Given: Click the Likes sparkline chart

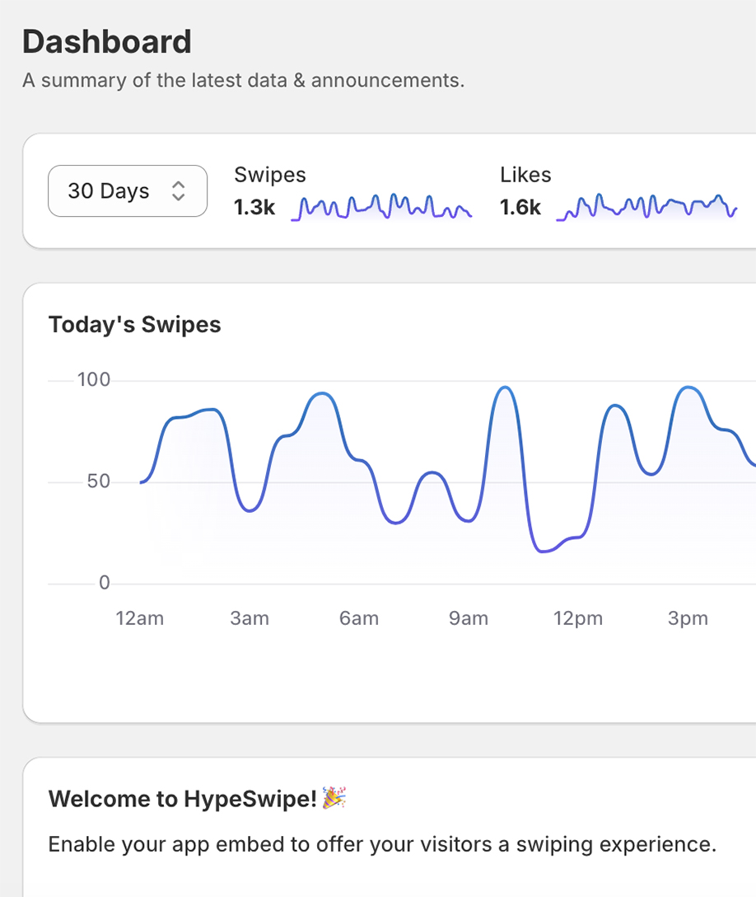Looking at the screenshot, I should coord(646,207).
